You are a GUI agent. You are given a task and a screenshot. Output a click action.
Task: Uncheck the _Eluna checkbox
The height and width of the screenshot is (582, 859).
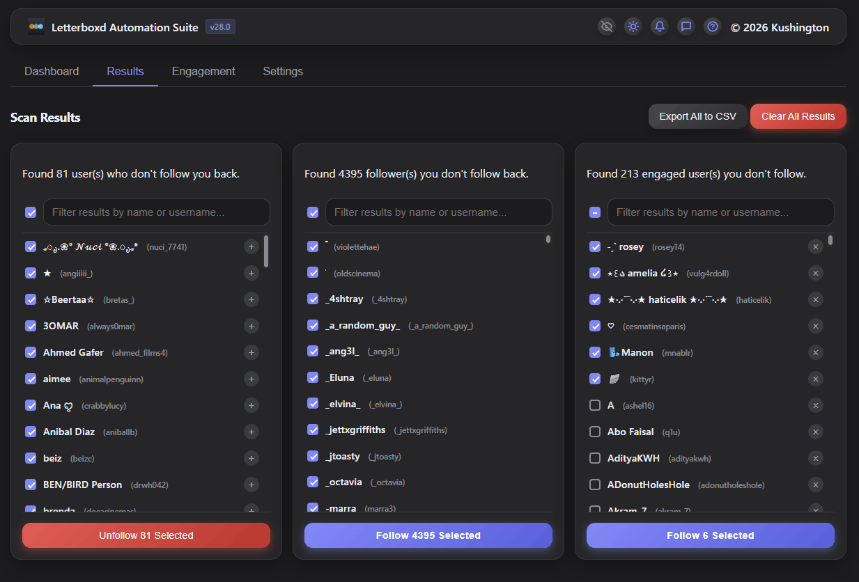click(313, 377)
